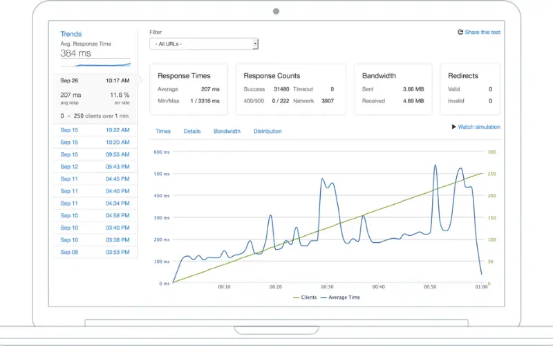Click the Trends sparkline mini chart
The height and width of the screenshot is (346, 553).
95,64
